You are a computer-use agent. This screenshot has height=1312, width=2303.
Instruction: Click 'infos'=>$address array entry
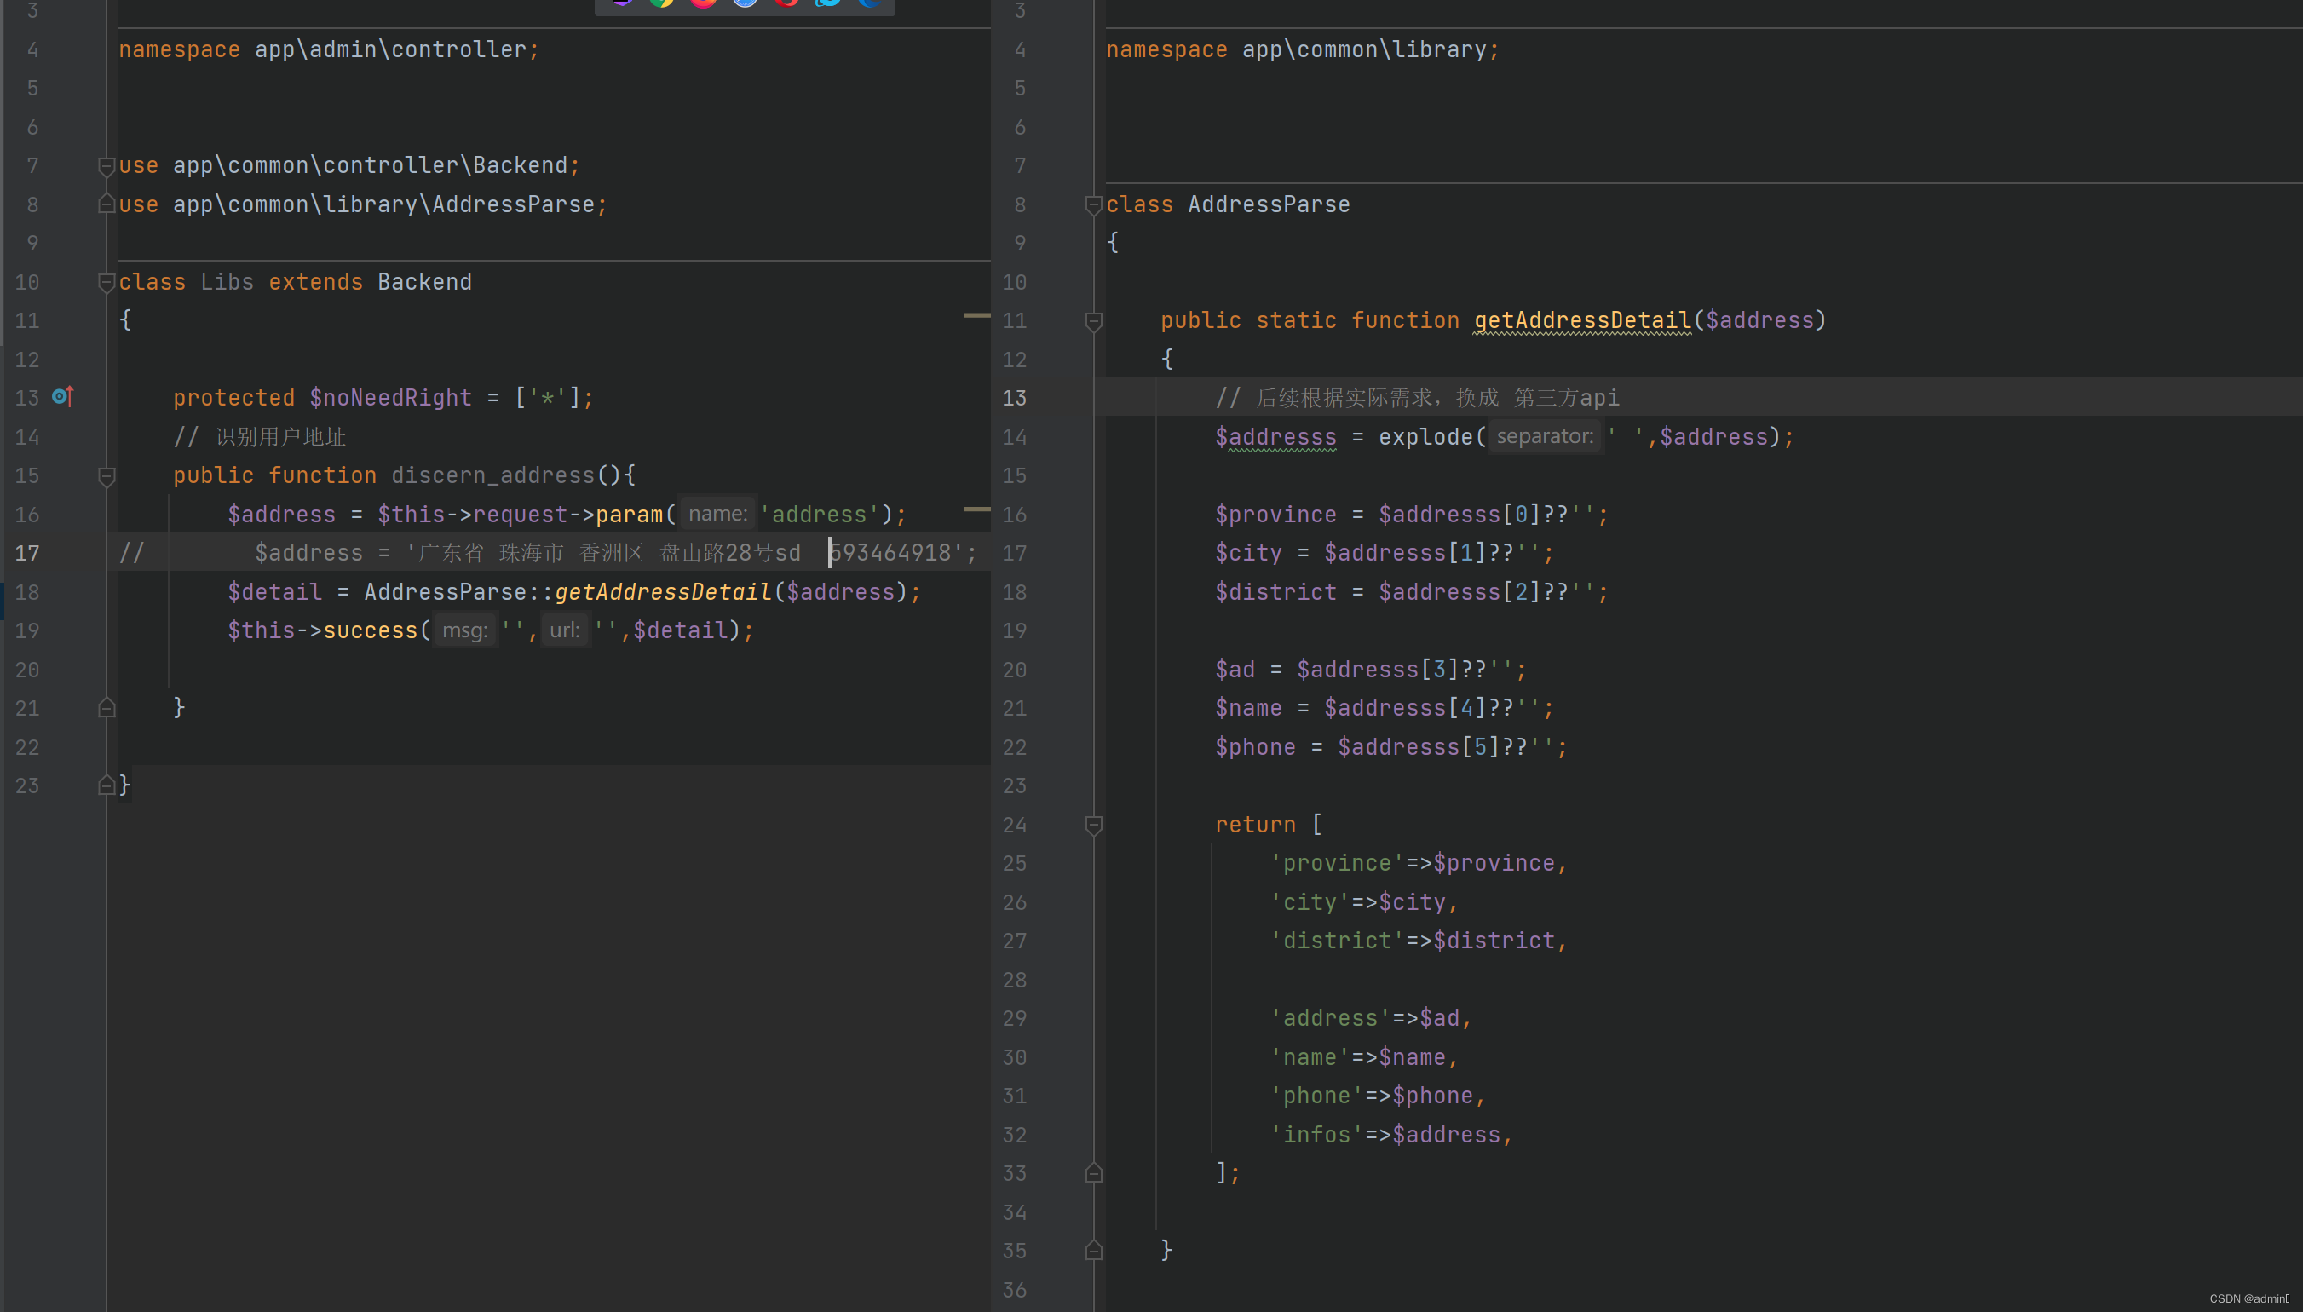tap(1391, 1135)
